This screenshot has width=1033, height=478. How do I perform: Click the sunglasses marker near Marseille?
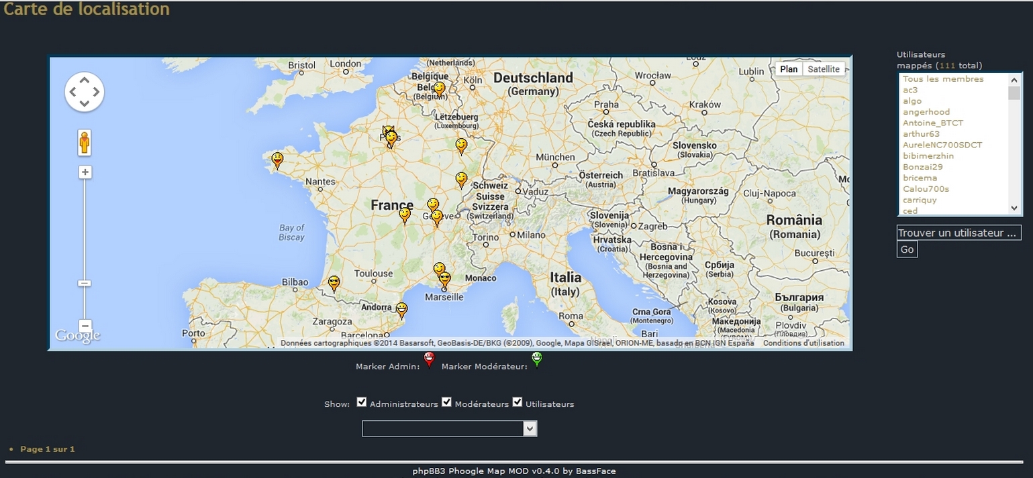pyautogui.click(x=444, y=280)
